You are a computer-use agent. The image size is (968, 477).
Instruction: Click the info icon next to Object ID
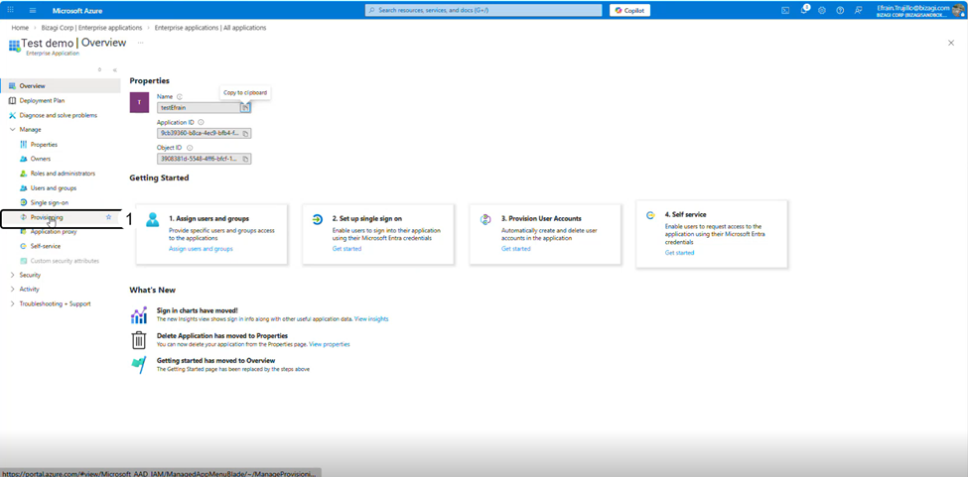(x=190, y=148)
